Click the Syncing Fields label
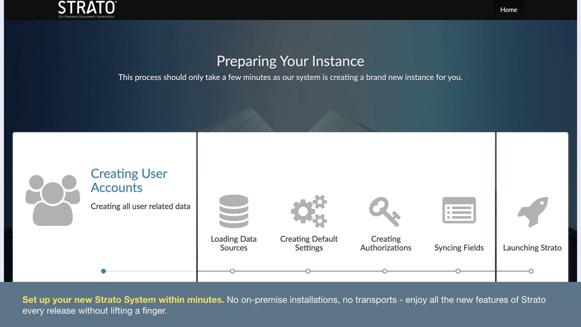This screenshot has width=581, height=327. (x=459, y=248)
